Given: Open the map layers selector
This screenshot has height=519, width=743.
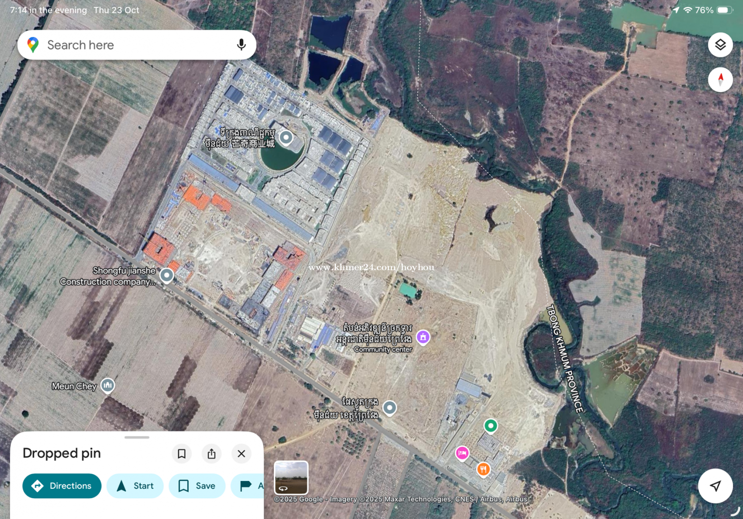Looking at the screenshot, I should click(x=720, y=45).
